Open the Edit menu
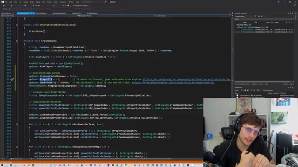Screen dimensions: 298x167 (11, 2)
